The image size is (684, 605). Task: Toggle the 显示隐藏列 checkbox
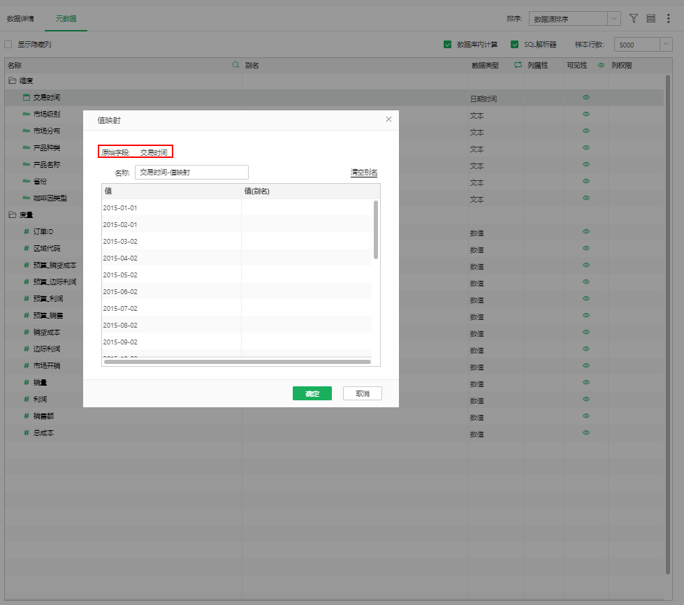[8, 45]
